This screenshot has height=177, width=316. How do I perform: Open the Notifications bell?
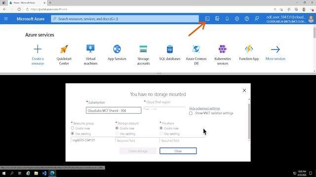[x=227, y=19]
